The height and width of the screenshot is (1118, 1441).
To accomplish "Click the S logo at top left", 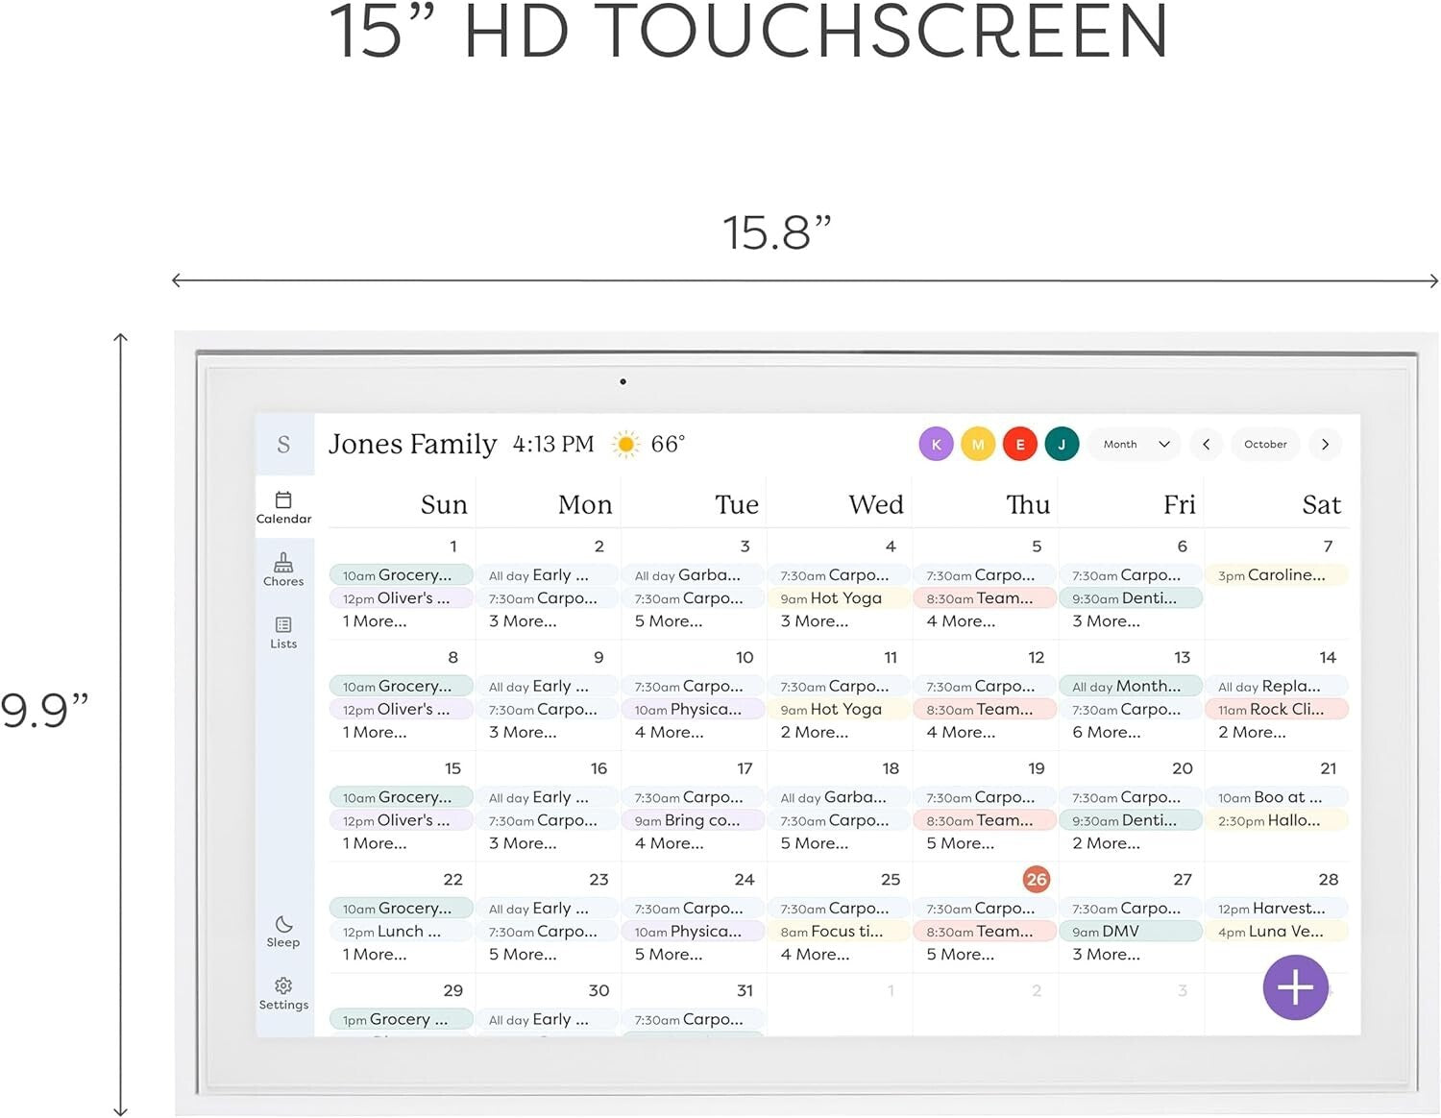I will pos(283,444).
